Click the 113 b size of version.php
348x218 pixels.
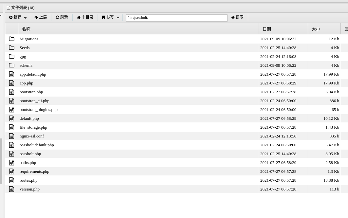pyautogui.click(x=334, y=189)
